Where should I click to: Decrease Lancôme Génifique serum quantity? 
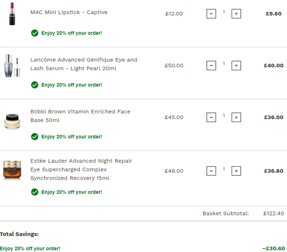pos(211,66)
